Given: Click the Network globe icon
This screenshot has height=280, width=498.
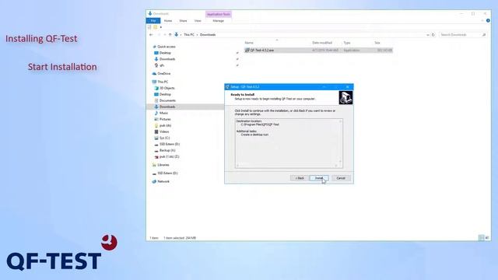Looking at the screenshot, I should [154, 181].
